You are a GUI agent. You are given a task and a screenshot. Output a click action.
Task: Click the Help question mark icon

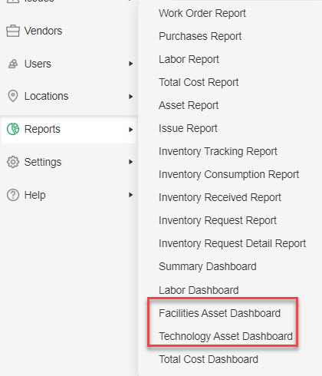click(x=13, y=195)
